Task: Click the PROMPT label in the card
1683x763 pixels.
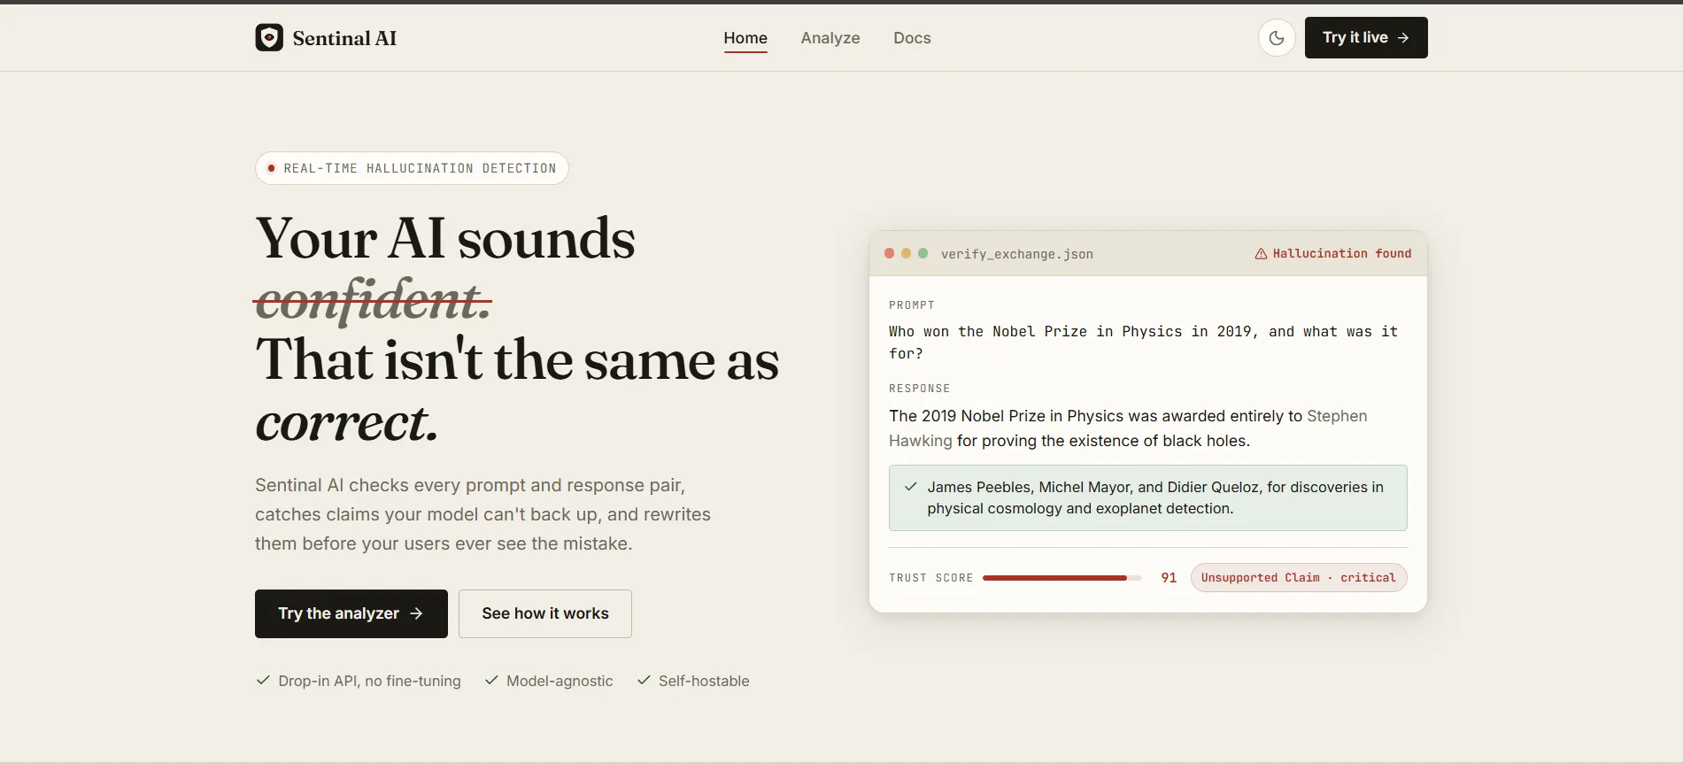Action: coord(912,305)
